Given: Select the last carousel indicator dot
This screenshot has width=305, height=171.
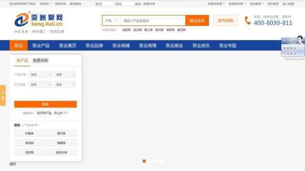Looking at the screenshot, I should click(162, 161).
